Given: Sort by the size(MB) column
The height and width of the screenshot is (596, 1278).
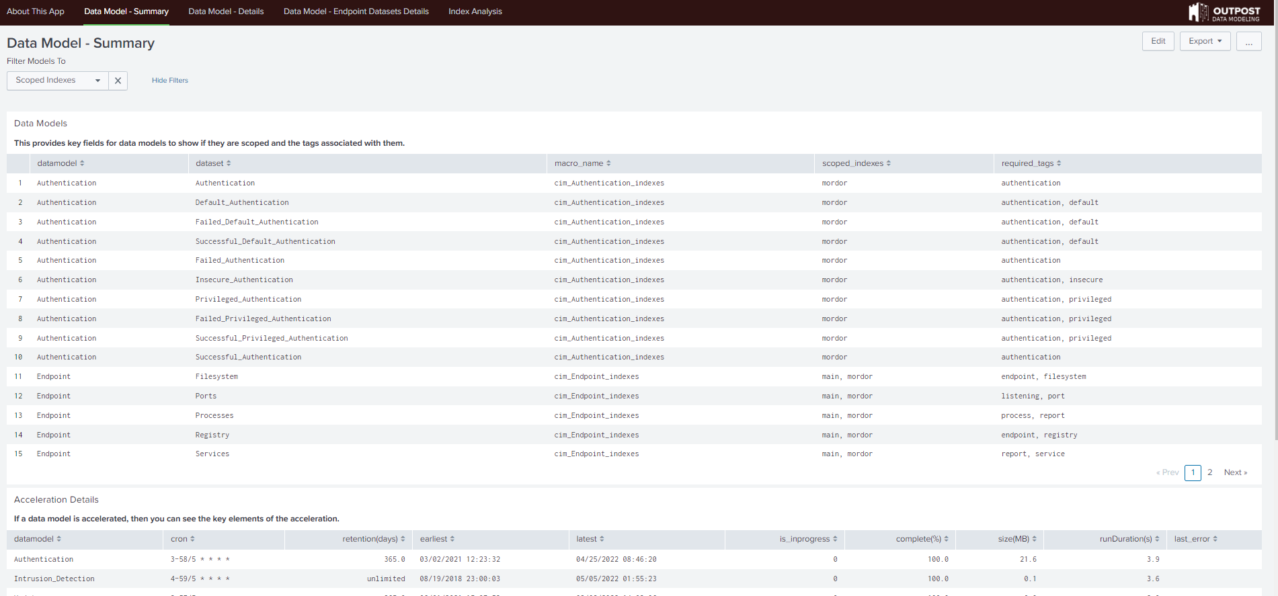Looking at the screenshot, I should coord(1018,539).
